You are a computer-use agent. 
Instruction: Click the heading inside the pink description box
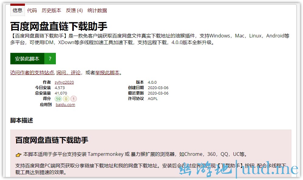click(52, 140)
